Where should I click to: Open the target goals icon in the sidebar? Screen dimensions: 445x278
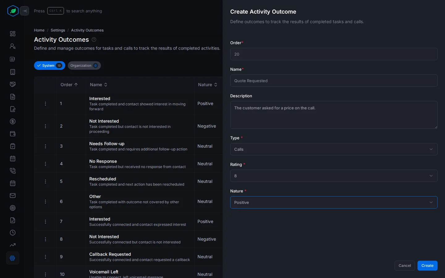pos(13,208)
